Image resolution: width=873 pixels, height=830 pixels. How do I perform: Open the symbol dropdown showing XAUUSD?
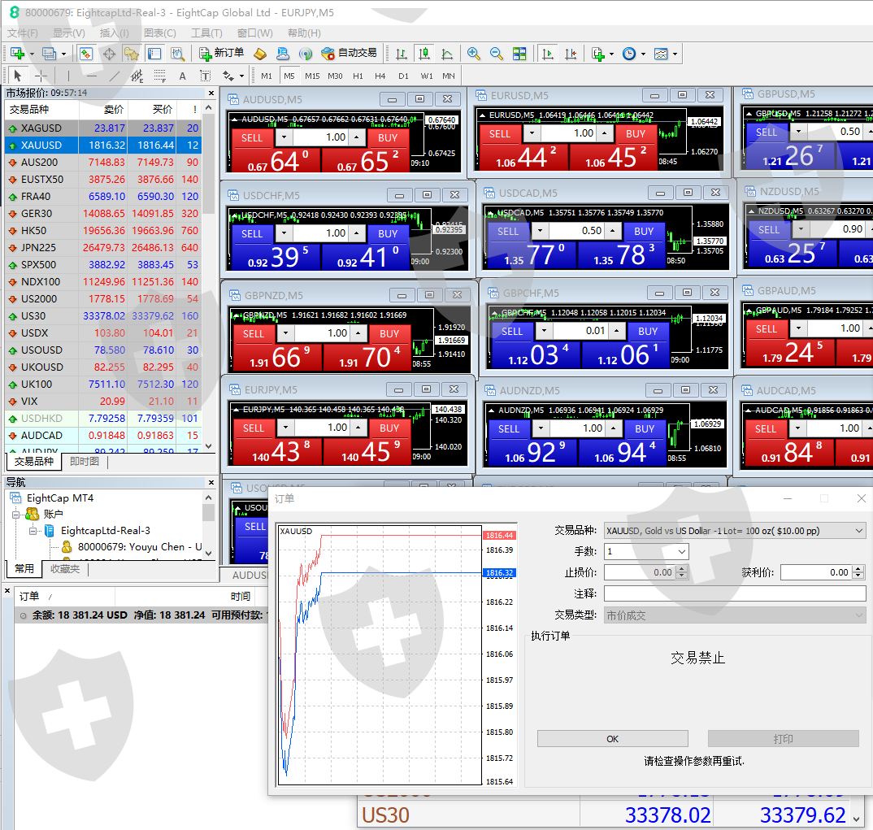tap(734, 531)
